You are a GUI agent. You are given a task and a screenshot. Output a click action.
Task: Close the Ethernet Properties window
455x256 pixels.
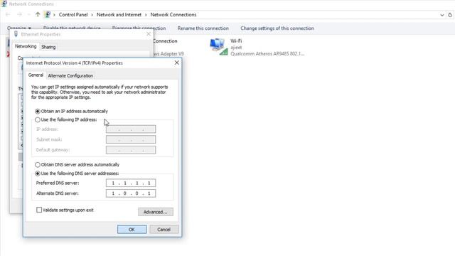149,34
